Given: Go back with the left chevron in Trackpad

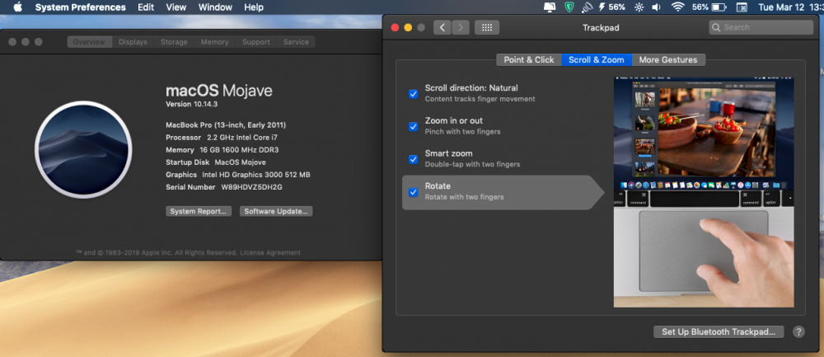Looking at the screenshot, I should click(442, 27).
